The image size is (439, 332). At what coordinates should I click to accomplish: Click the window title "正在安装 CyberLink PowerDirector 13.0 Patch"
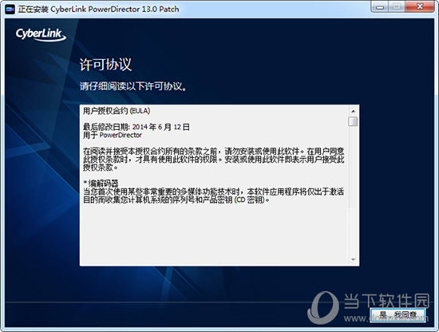98,9
